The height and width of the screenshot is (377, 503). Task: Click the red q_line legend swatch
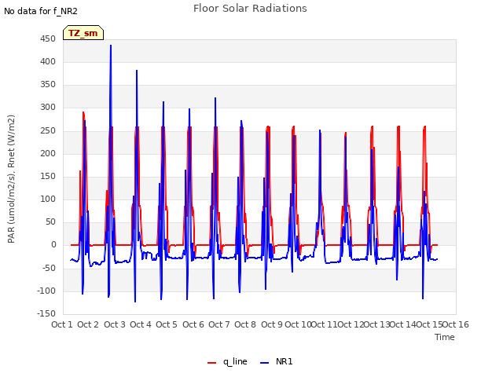pos(211,363)
